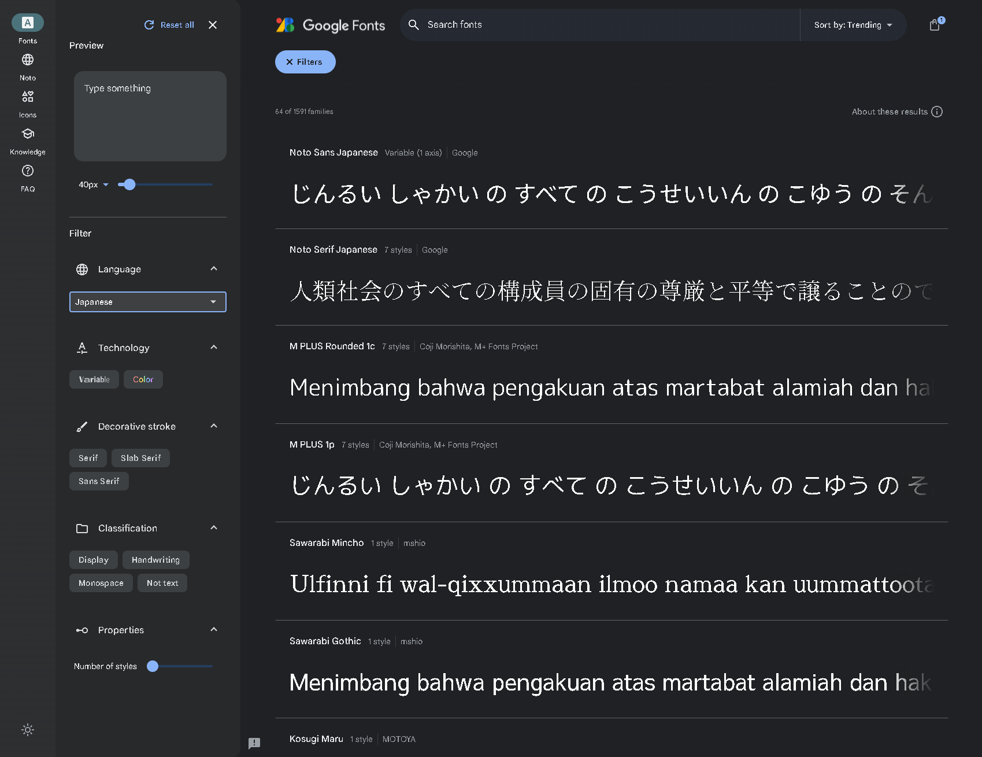Open the shopping bag selected families

(x=935, y=25)
